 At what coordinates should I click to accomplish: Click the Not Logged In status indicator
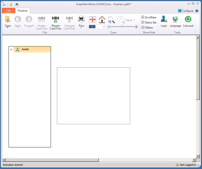click(x=186, y=165)
